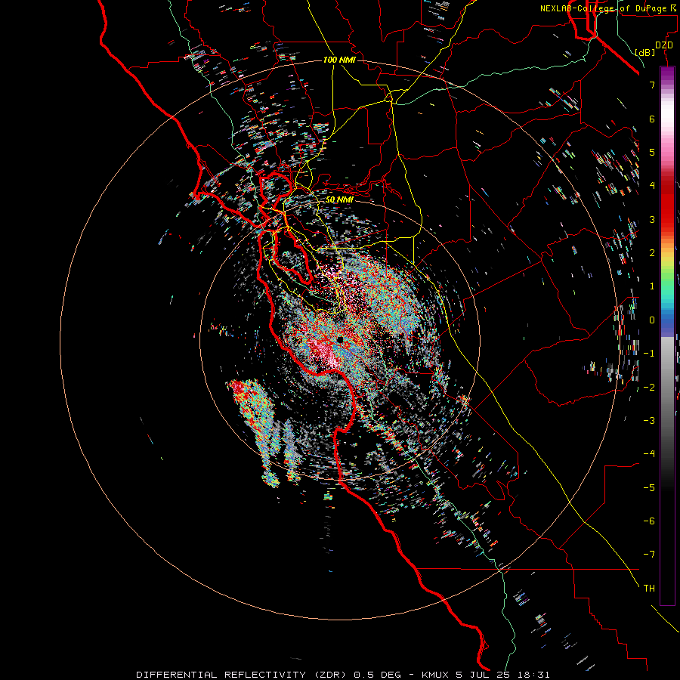
Task: Click the black radar site dot at center
Action: [x=341, y=339]
